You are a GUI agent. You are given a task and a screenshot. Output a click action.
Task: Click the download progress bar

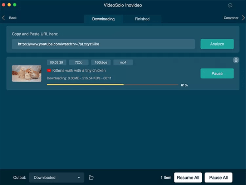point(113,84)
